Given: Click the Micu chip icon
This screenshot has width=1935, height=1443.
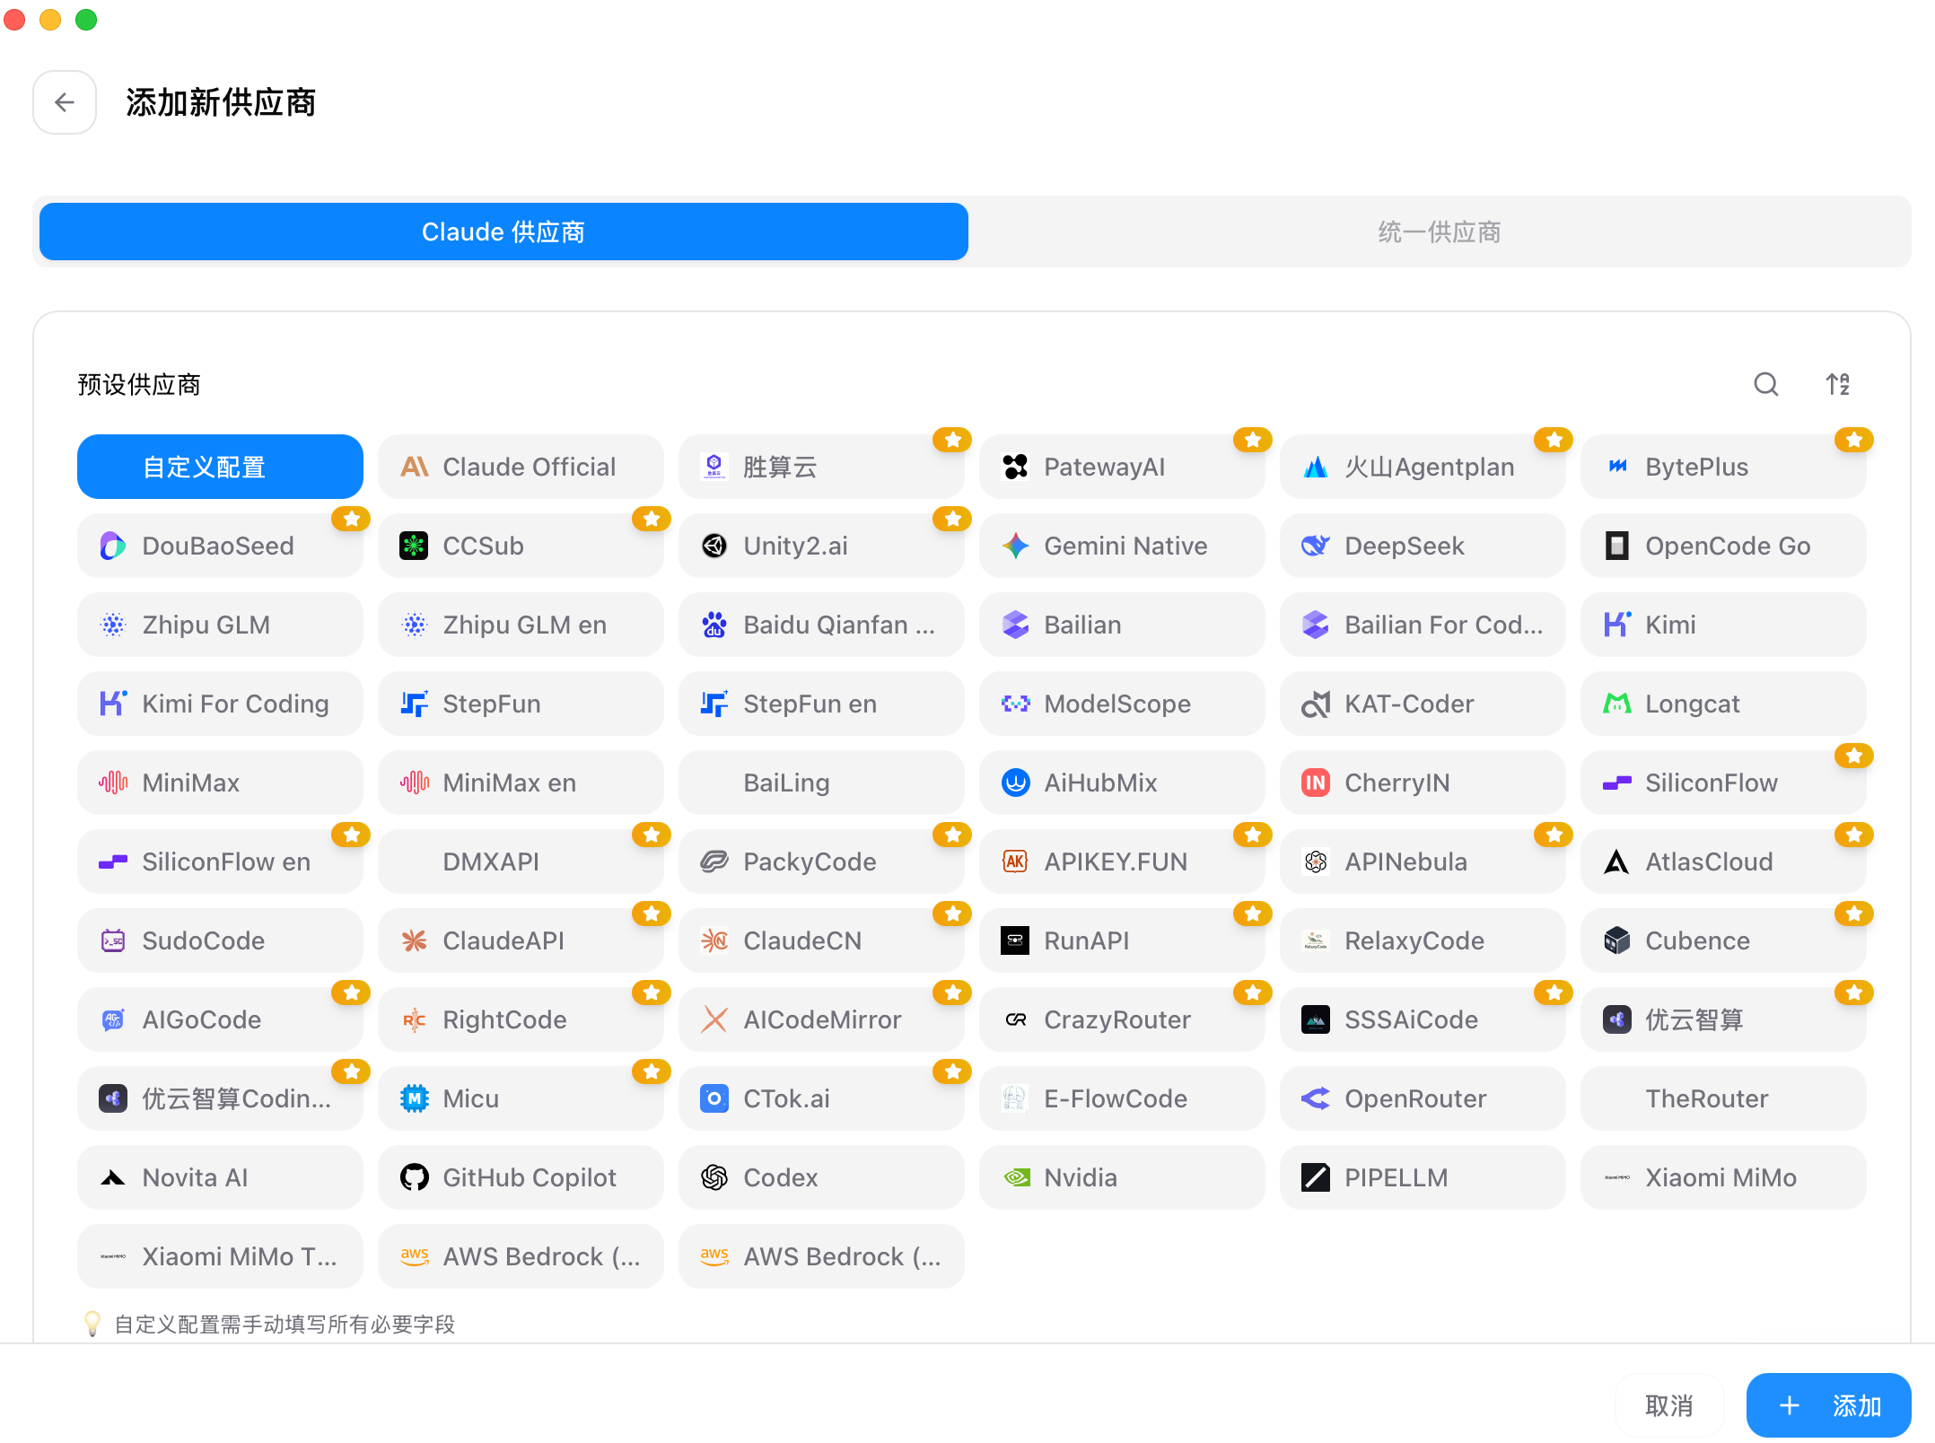Looking at the screenshot, I should [414, 1098].
